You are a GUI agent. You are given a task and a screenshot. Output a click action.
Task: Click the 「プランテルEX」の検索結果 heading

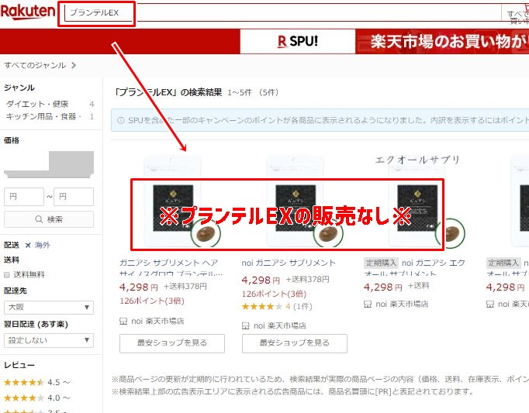(168, 92)
